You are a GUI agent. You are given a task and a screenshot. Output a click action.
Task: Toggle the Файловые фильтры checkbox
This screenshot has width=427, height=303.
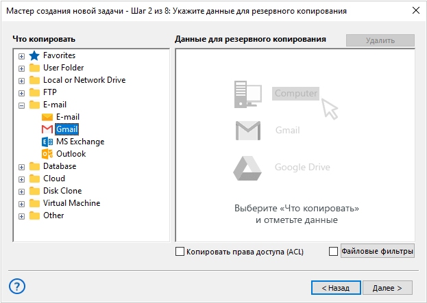point(333,252)
